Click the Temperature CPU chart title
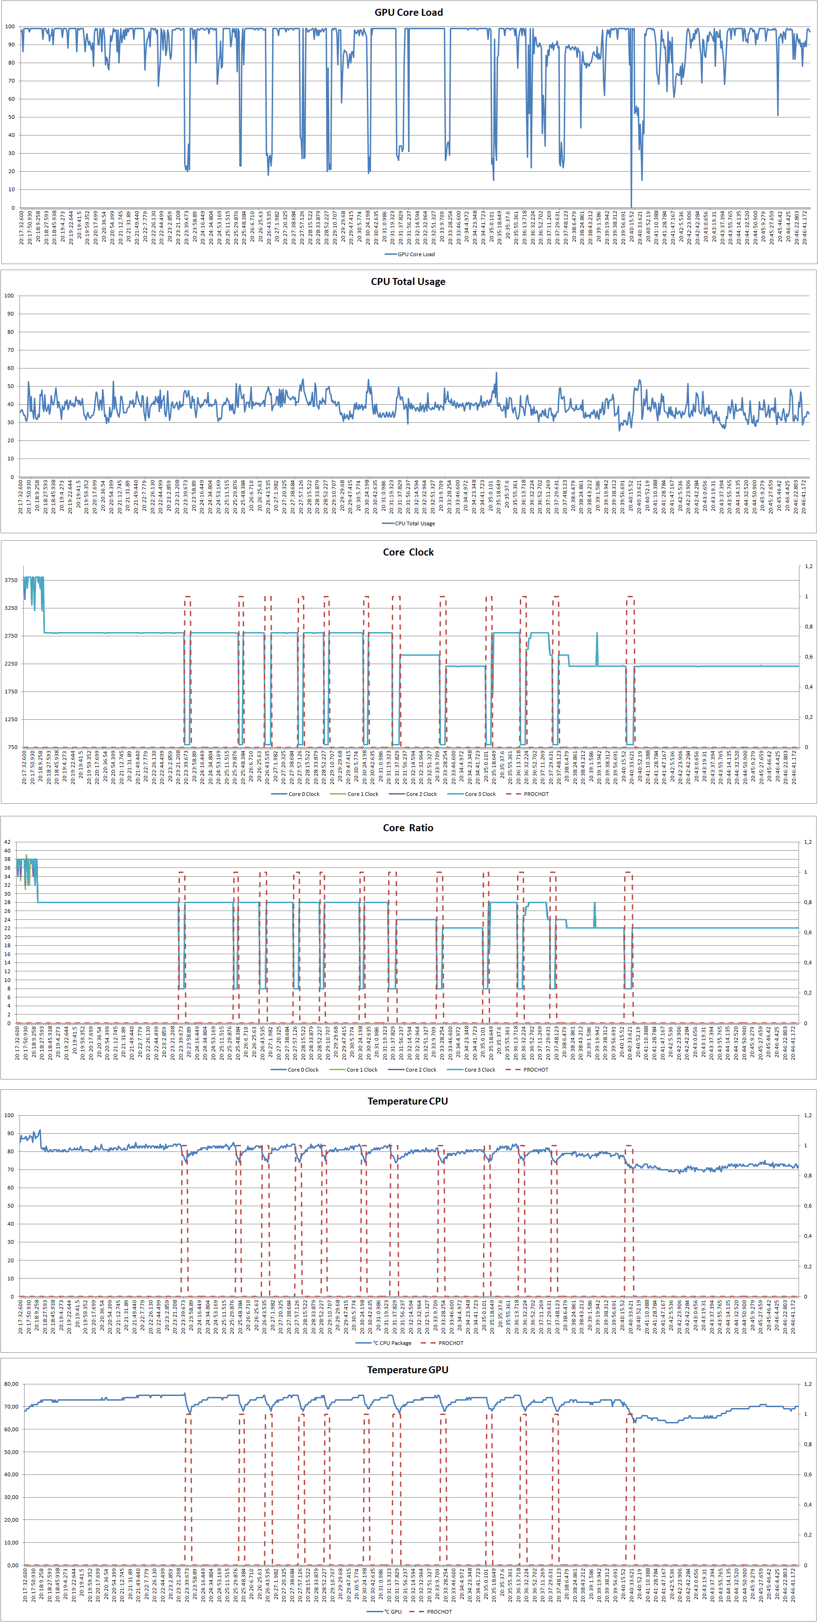The image size is (818, 1622). [x=408, y=1101]
